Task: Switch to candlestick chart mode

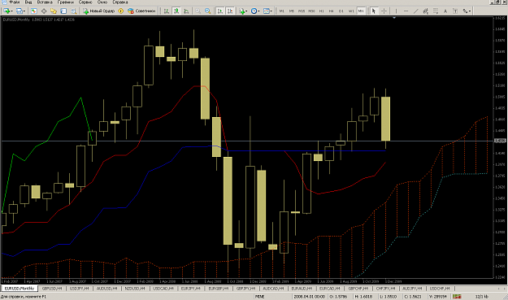Action: coord(176,11)
